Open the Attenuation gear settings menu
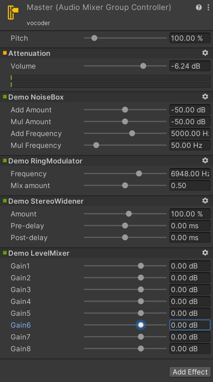The height and width of the screenshot is (382, 213). coord(205,53)
